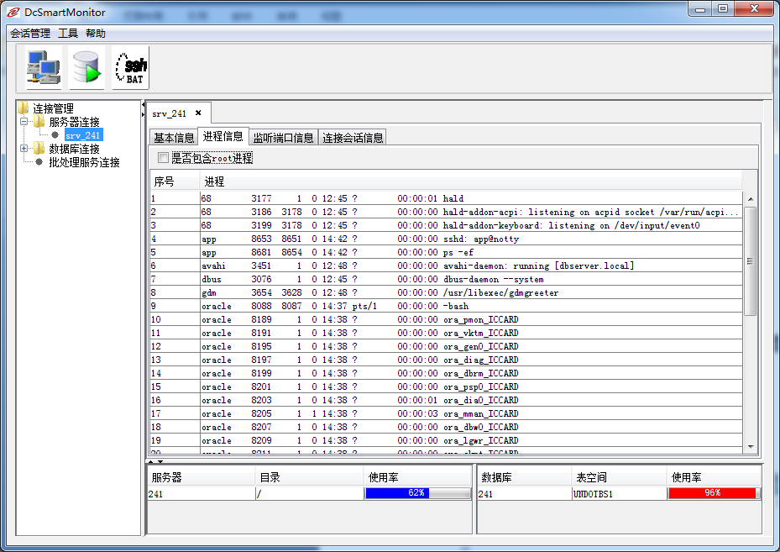The width and height of the screenshot is (780, 552).
Task: Select the dbus-daemon --system row
Action: tap(446, 279)
